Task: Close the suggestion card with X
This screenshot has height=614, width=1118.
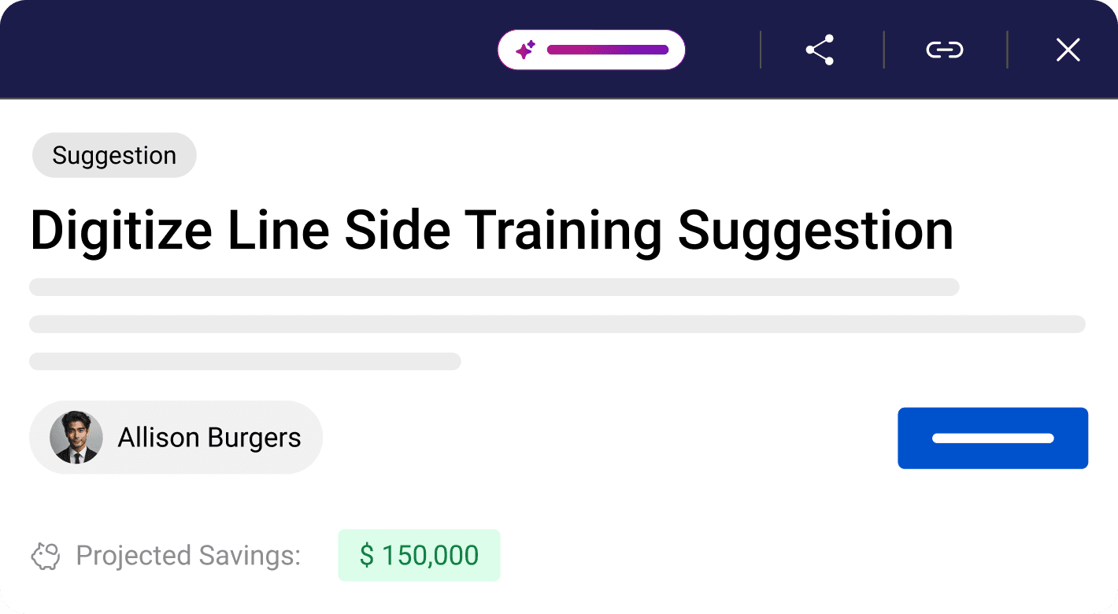Action: click(1068, 50)
